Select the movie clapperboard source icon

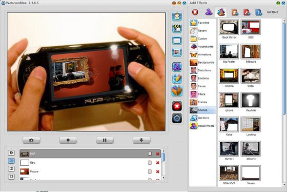click(x=177, y=28)
